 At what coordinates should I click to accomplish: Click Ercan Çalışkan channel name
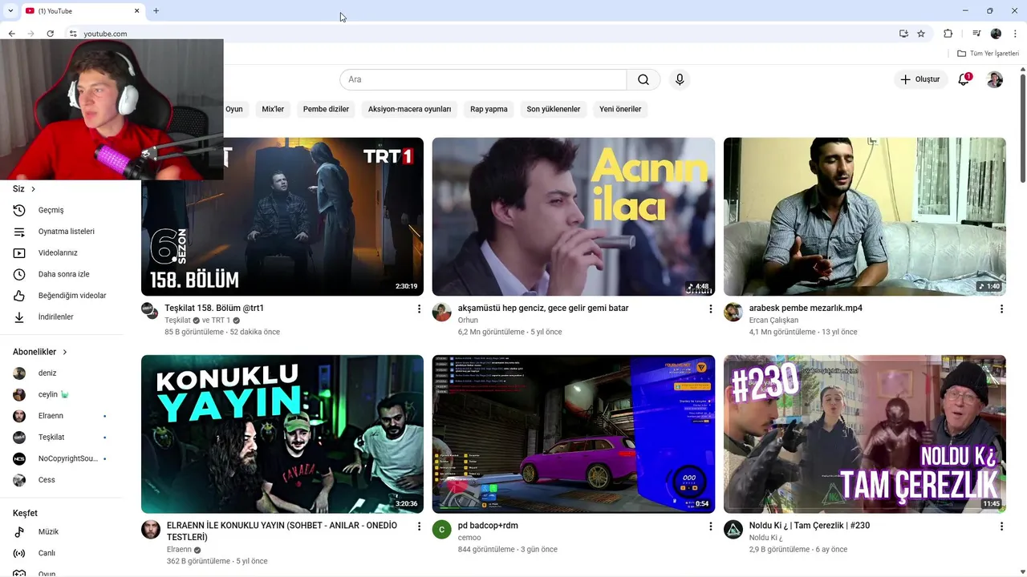(x=773, y=321)
